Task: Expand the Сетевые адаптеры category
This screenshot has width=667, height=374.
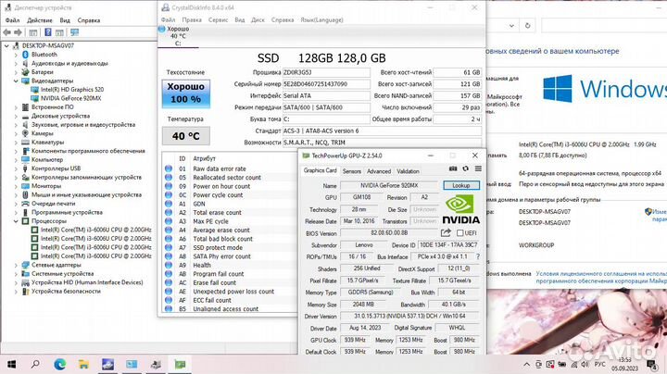Action: click(x=16, y=265)
